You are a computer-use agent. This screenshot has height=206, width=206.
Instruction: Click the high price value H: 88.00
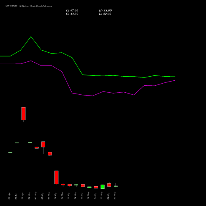(105, 11)
